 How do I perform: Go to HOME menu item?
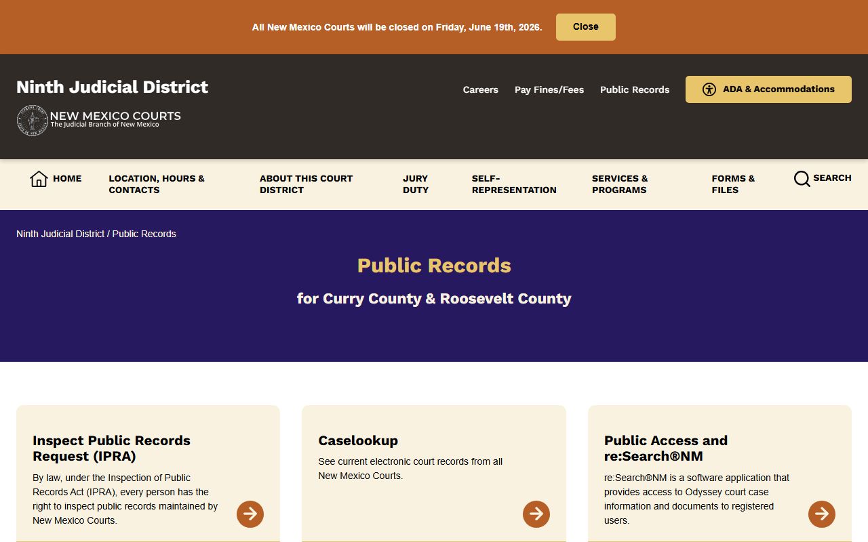pos(67,179)
